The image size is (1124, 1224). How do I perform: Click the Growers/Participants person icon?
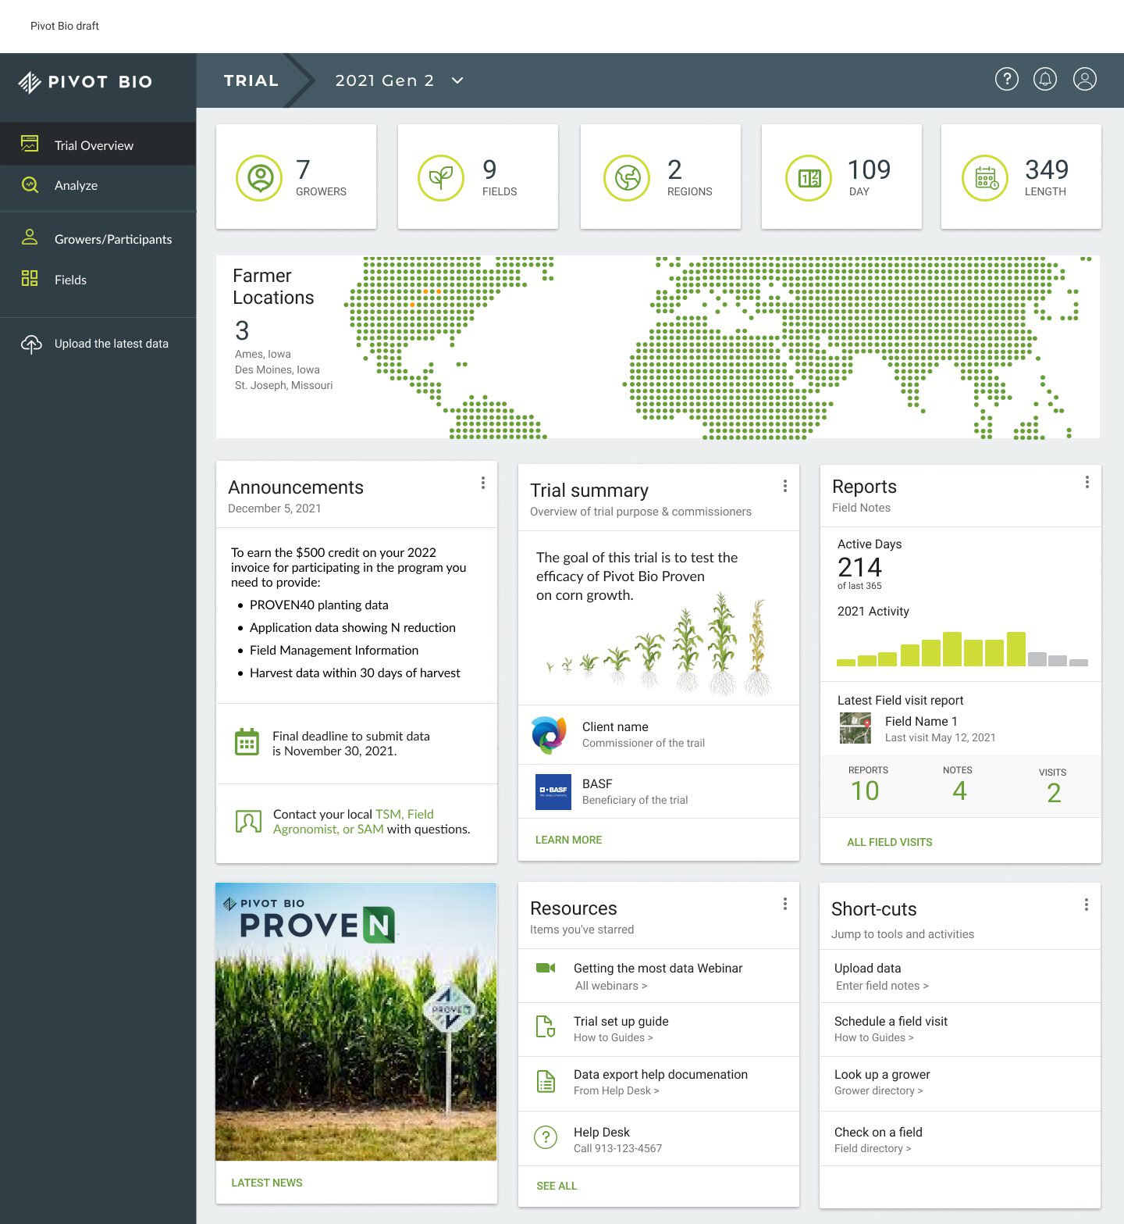[30, 237]
